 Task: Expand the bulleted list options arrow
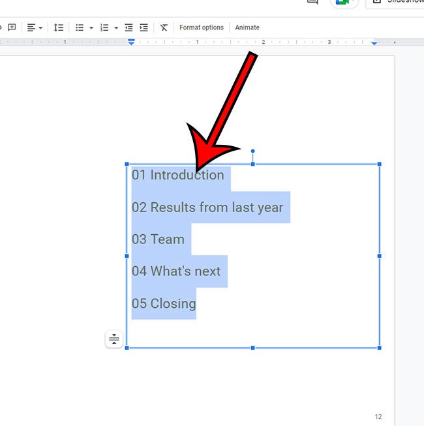[x=91, y=28]
